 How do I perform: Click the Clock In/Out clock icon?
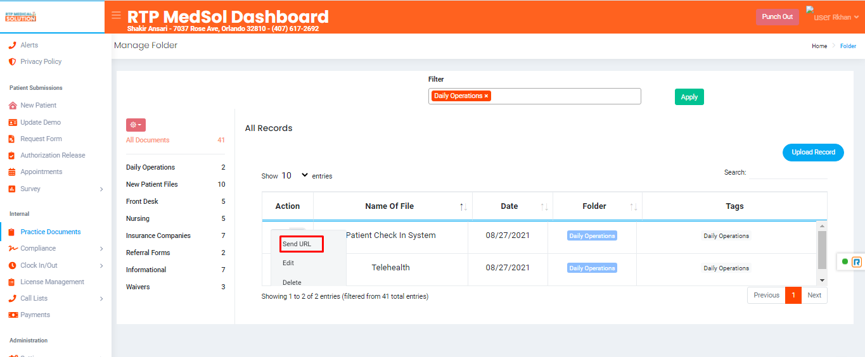12,265
